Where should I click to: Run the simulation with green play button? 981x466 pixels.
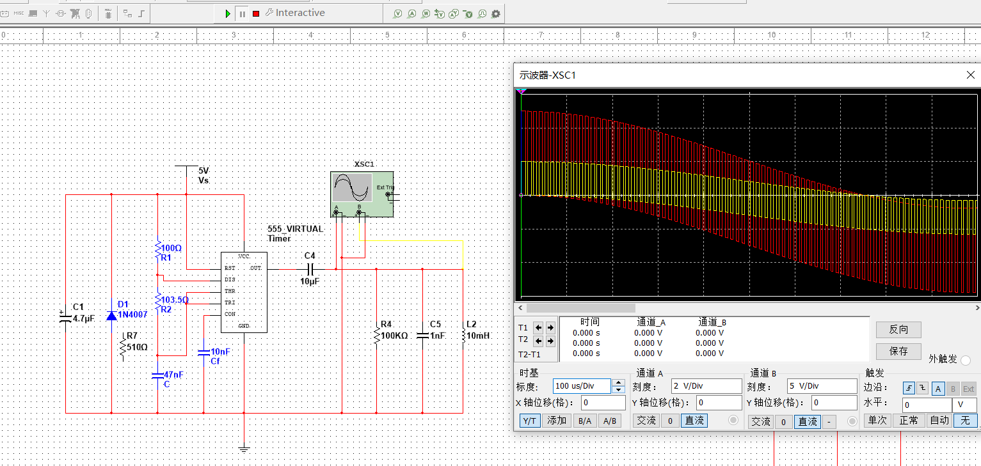pos(228,13)
